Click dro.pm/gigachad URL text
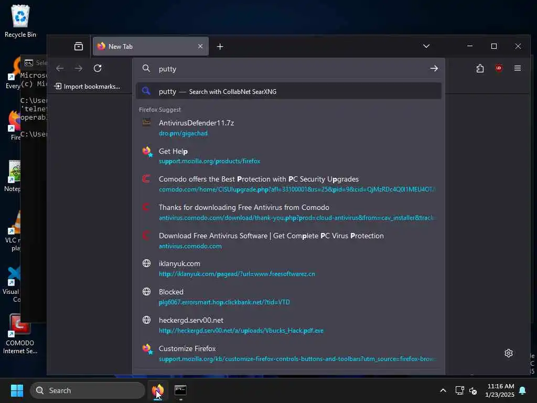Screen dimensions: 537x403 [183, 133]
